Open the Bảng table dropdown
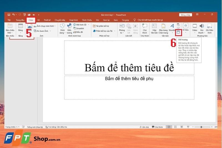 [x=21, y=29]
